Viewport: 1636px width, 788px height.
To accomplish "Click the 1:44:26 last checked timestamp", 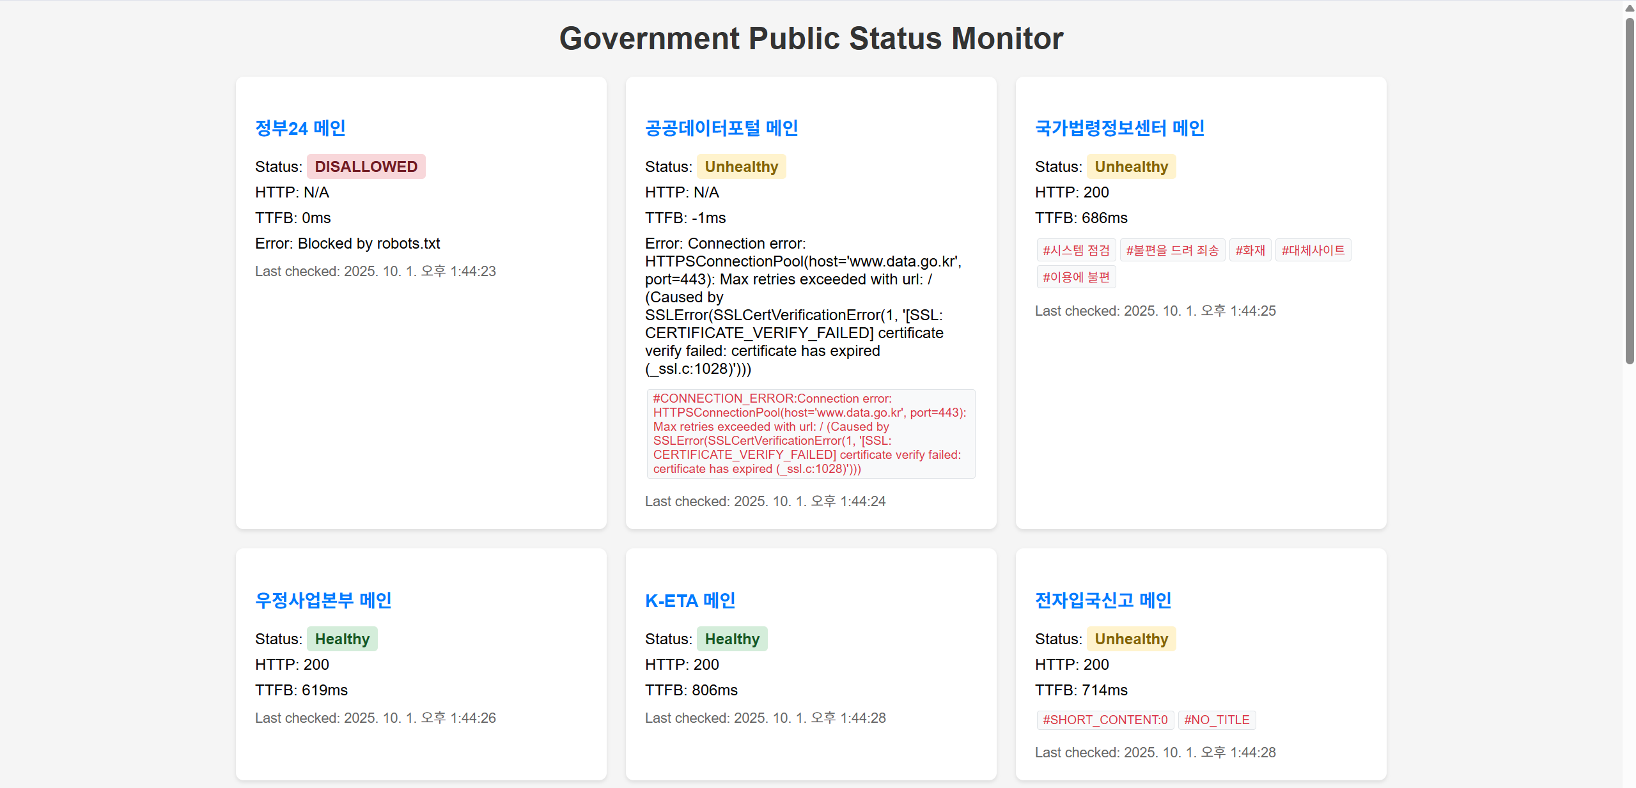I will [x=375, y=718].
